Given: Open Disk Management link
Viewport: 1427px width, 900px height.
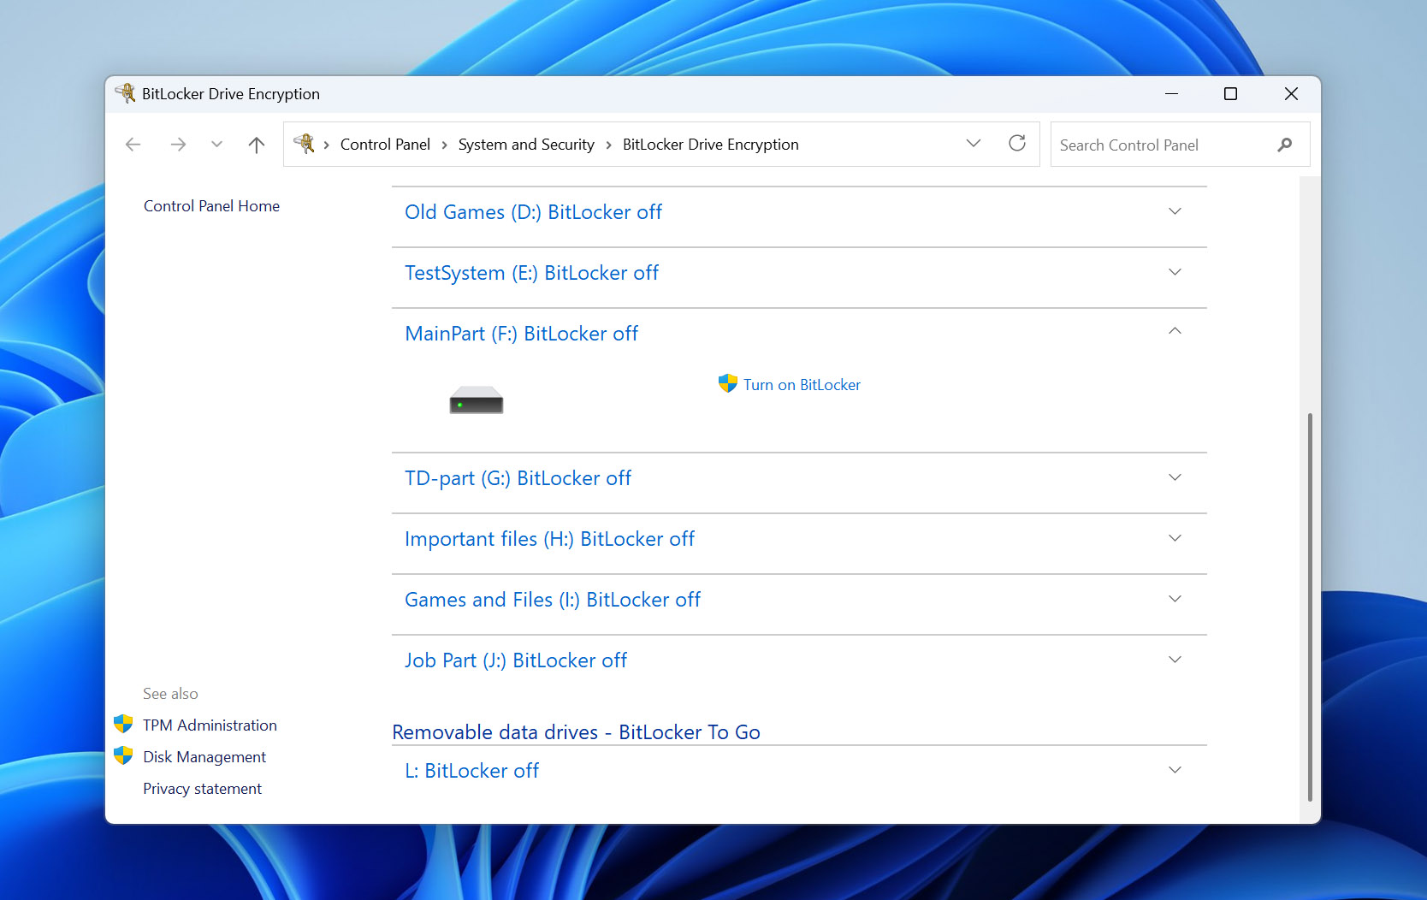Looking at the screenshot, I should tap(204, 757).
